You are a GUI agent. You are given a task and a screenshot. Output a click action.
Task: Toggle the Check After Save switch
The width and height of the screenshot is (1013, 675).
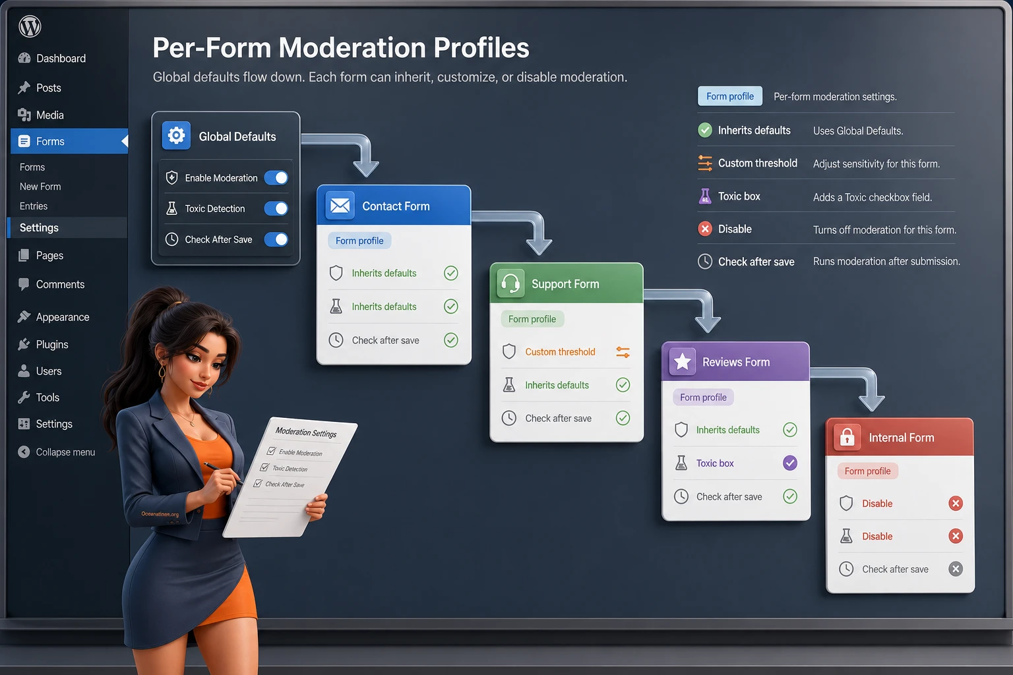point(276,239)
